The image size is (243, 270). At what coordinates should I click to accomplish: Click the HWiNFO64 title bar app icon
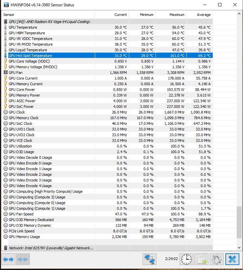pyautogui.click(x=6, y=5)
